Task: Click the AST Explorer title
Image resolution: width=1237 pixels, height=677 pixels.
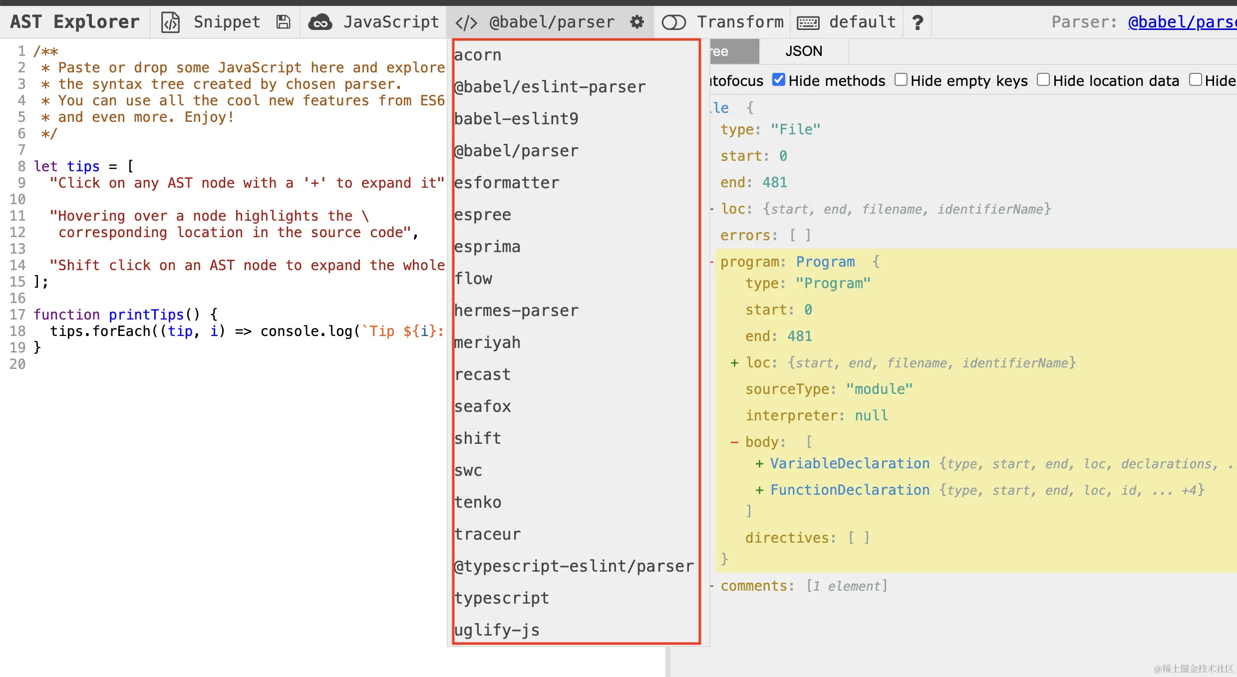Action: pyautogui.click(x=75, y=22)
